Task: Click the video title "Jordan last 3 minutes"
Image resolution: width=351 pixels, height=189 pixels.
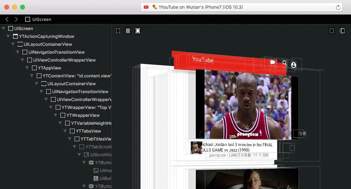Action: (x=237, y=148)
